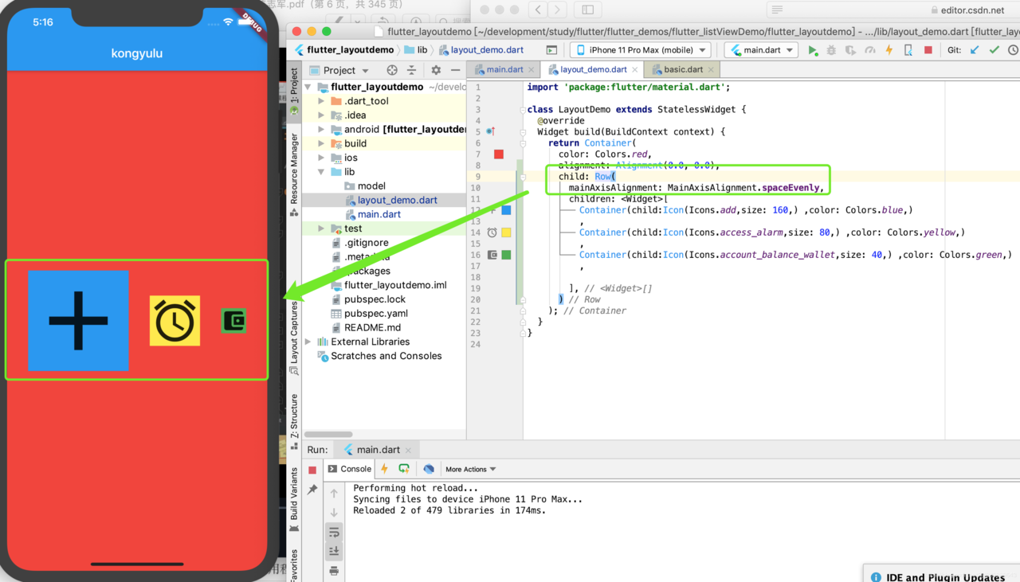Expand the test folder
This screenshot has height=582, width=1020.
click(x=321, y=229)
